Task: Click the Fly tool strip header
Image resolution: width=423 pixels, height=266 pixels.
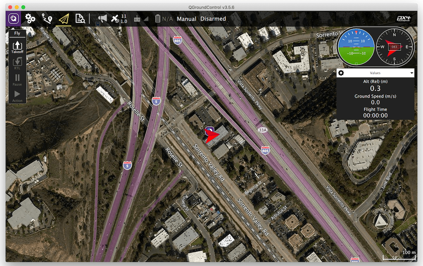Action: tap(17, 33)
